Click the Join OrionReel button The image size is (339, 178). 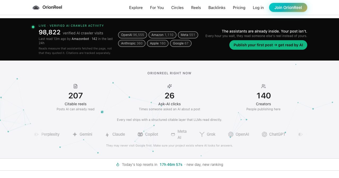tap(288, 7)
